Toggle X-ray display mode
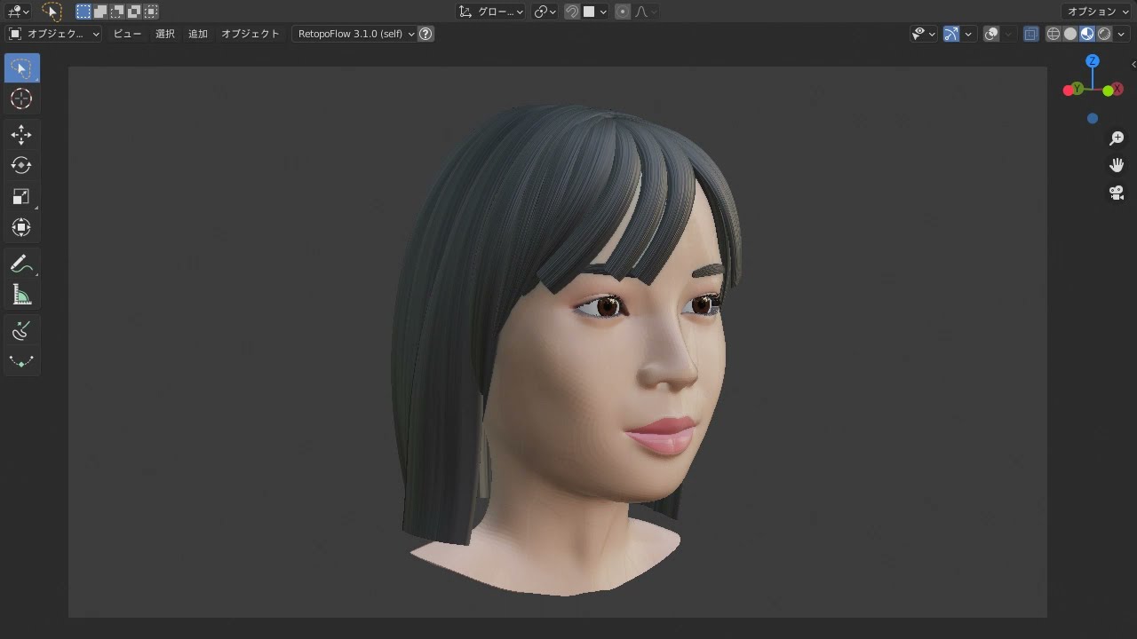Viewport: 1137px width, 639px height. (x=1030, y=34)
